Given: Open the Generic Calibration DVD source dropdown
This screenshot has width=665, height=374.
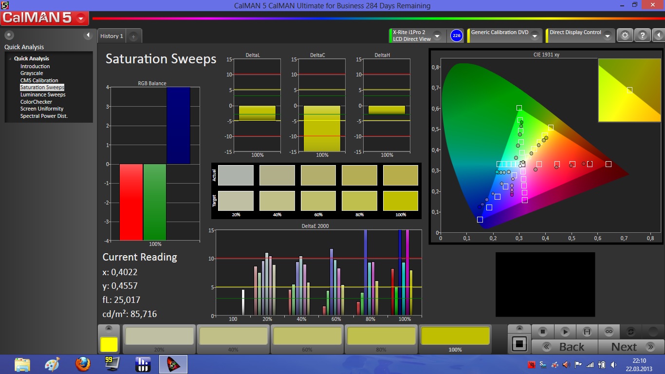Looking at the screenshot, I should tap(535, 36).
